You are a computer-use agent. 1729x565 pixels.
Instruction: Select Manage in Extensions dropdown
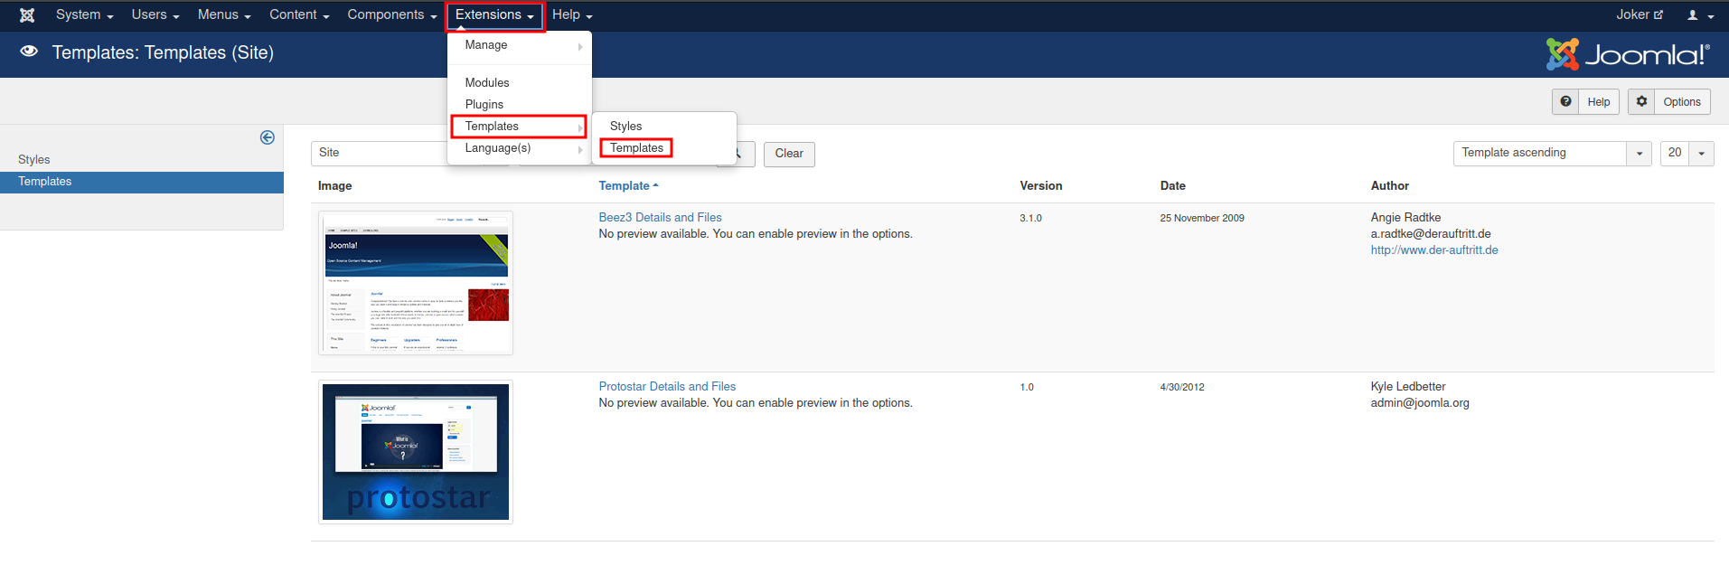click(x=520, y=45)
